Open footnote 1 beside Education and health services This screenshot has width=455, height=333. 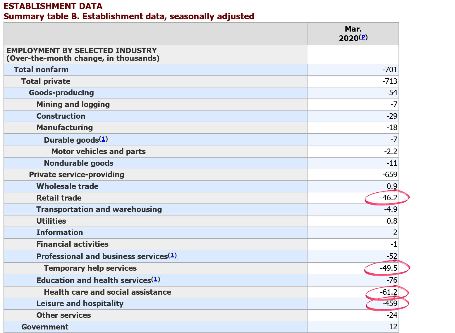click(x=155, y=279)
